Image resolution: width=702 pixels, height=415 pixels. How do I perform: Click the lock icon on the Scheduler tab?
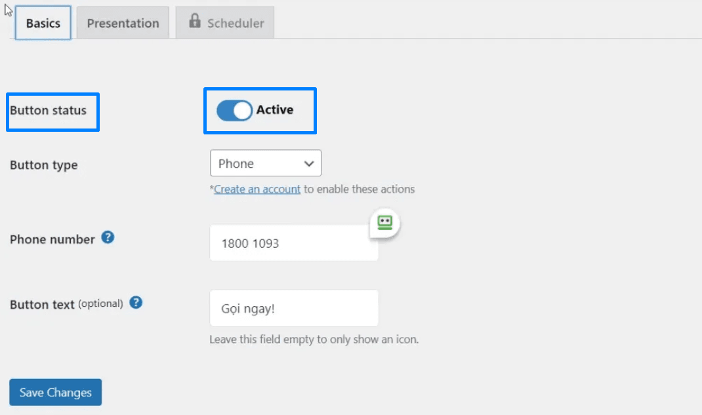click(196, 22)
